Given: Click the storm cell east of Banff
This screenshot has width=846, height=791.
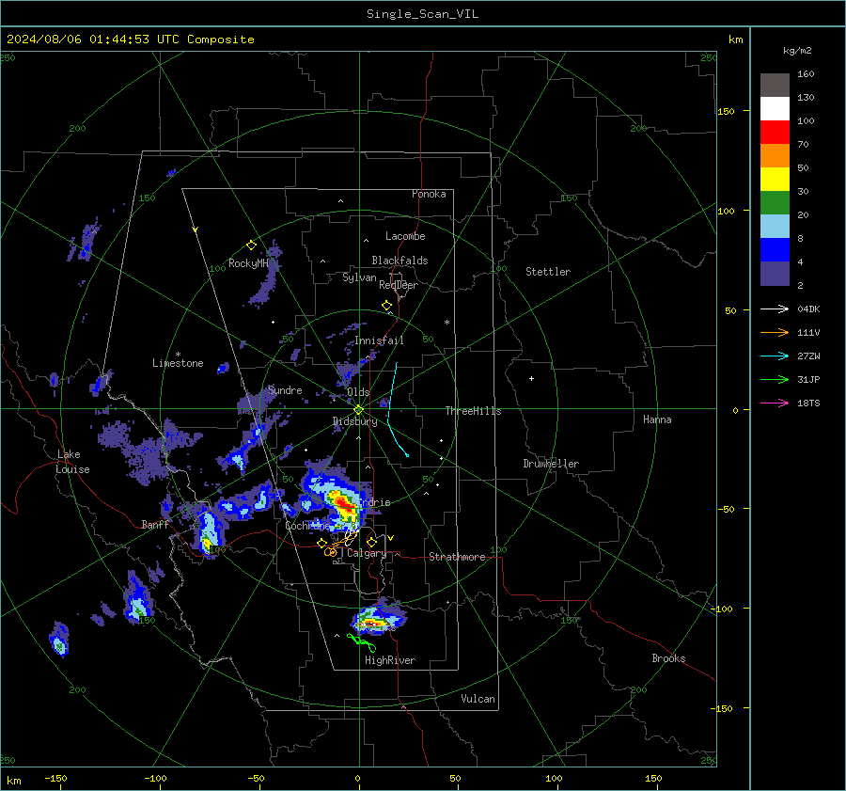Looking at the screenshot, I should coord(208,531).
